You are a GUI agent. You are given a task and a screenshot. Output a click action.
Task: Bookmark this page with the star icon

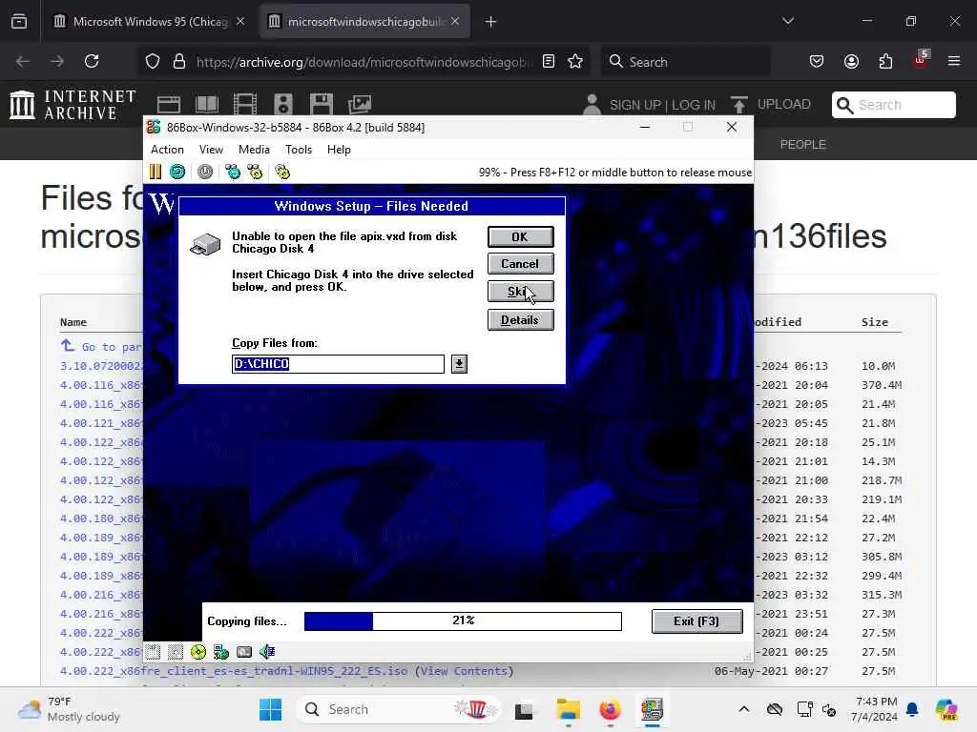[x=575, y=61]
